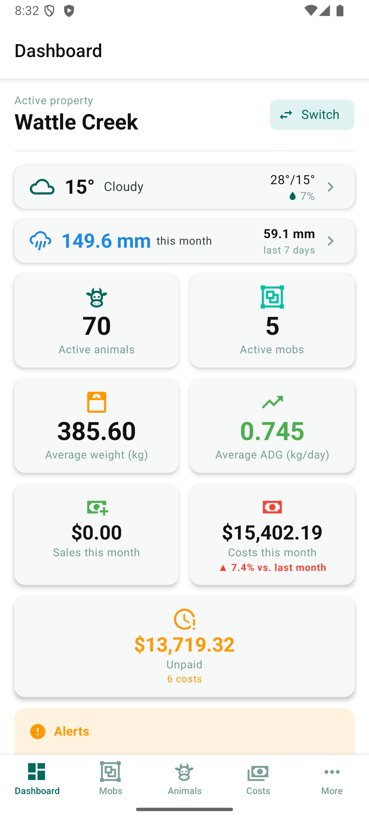Click the scale icon on Average weight card
The width and height of the screenshot is (369, 820).
(97, 402)
